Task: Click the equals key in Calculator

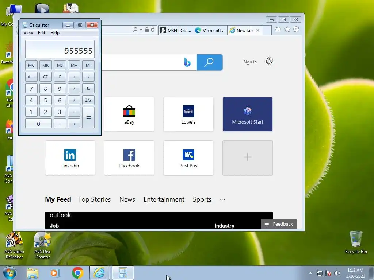Action: (88, 118)
